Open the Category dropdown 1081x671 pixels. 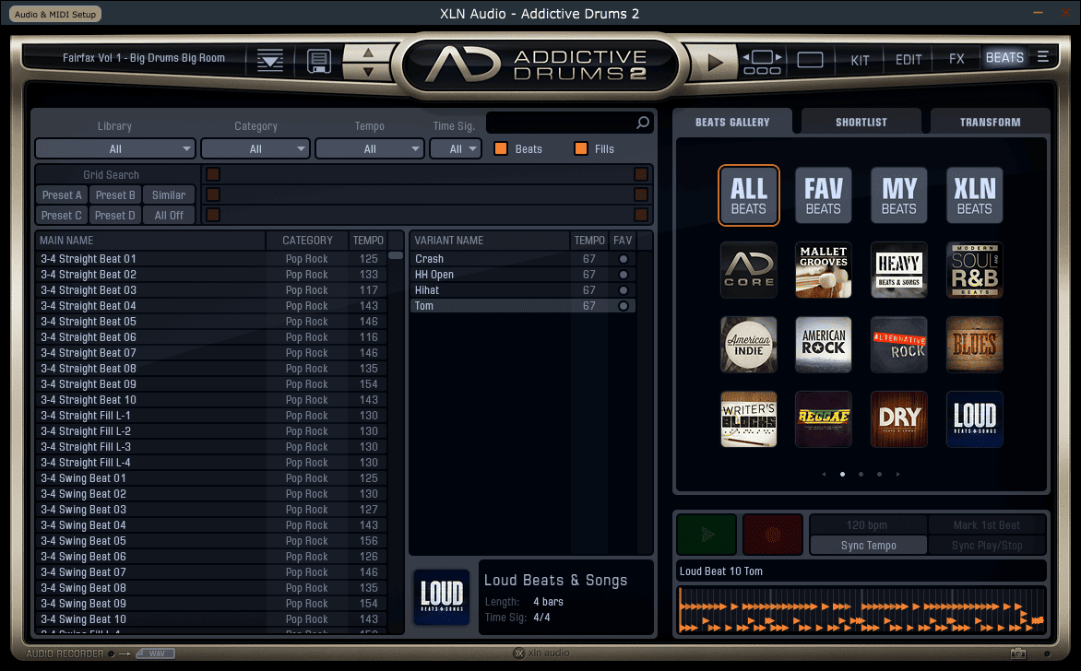pyautogui.click(x=255, y=148)
